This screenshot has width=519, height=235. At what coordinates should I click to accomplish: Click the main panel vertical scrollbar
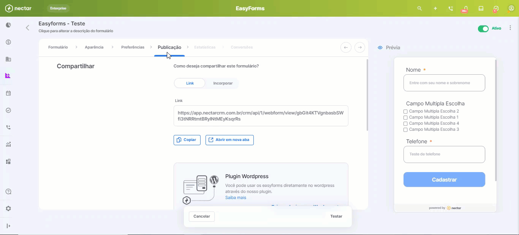coord(367,95)
